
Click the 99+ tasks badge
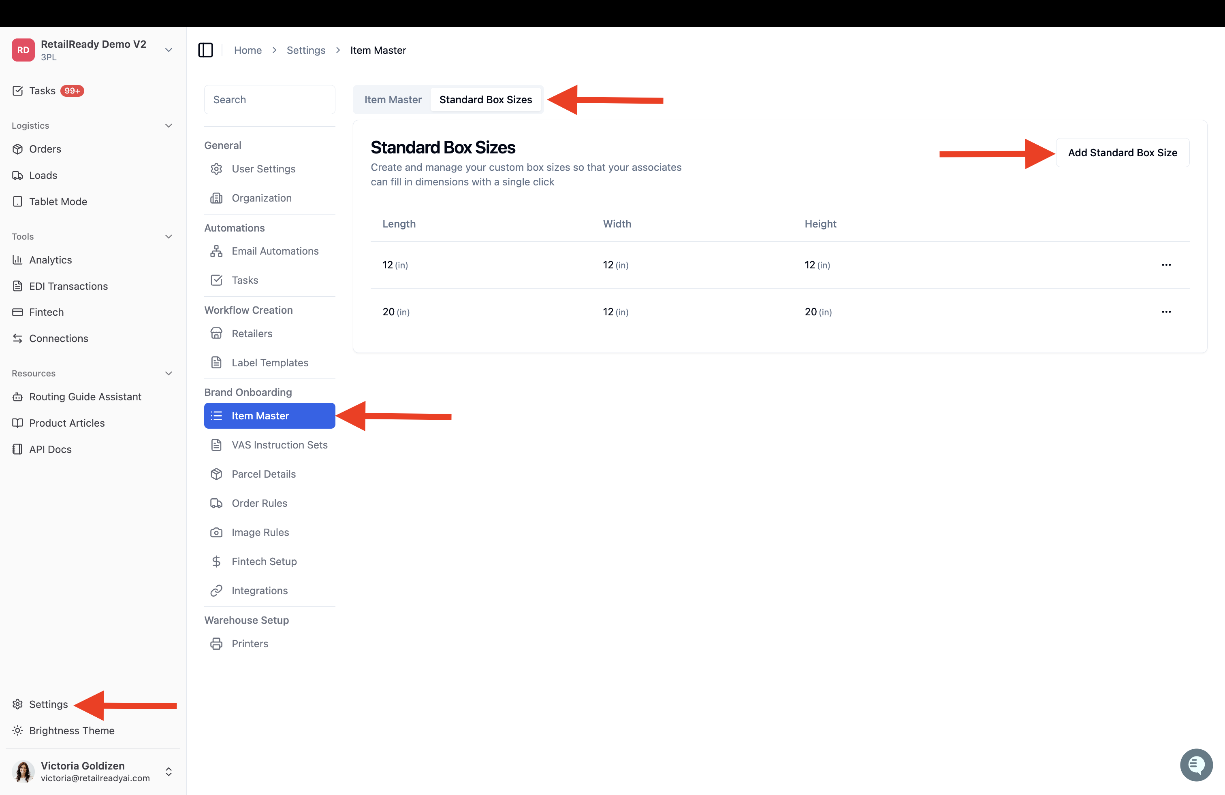pyautogui.click(x=72, y=91)
